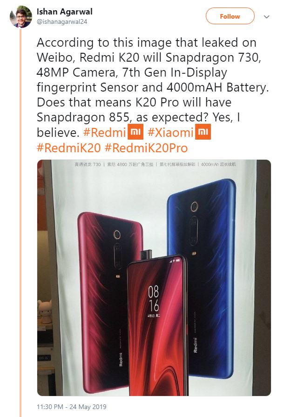
Task: Click the Chinese spec text at poster top
Action: pyautogui.click(x=155, y=164)
